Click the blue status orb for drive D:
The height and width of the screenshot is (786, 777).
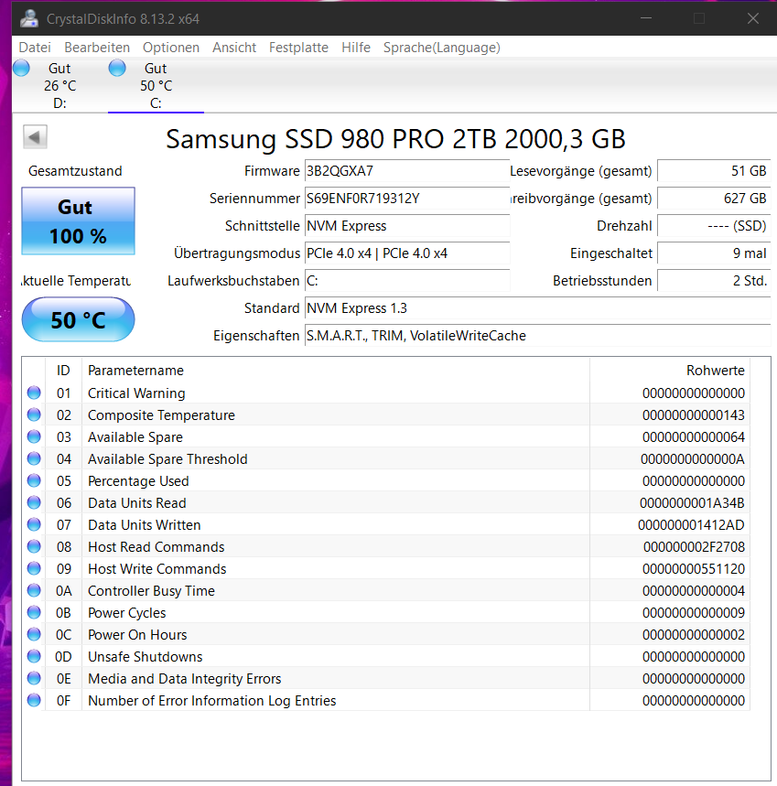[x=22, y=69]
